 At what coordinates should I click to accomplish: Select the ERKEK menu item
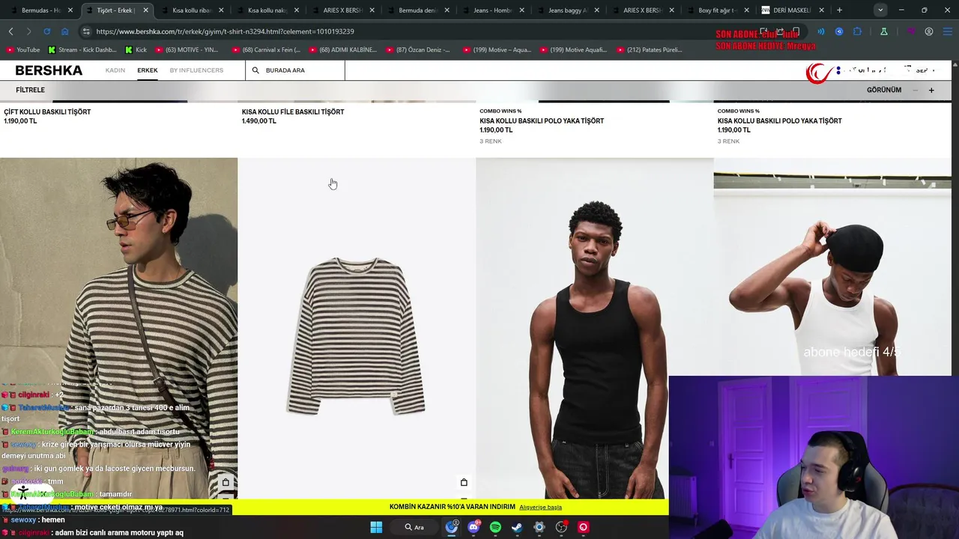(148, 70)
